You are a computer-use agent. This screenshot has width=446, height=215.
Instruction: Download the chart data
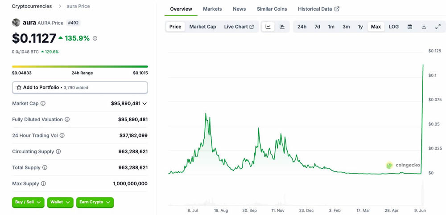(424, 27)
